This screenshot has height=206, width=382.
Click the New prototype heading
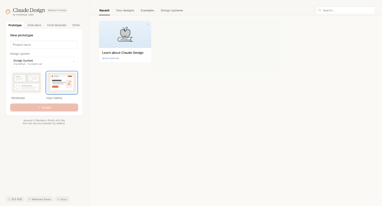click(x=22, y=35)
